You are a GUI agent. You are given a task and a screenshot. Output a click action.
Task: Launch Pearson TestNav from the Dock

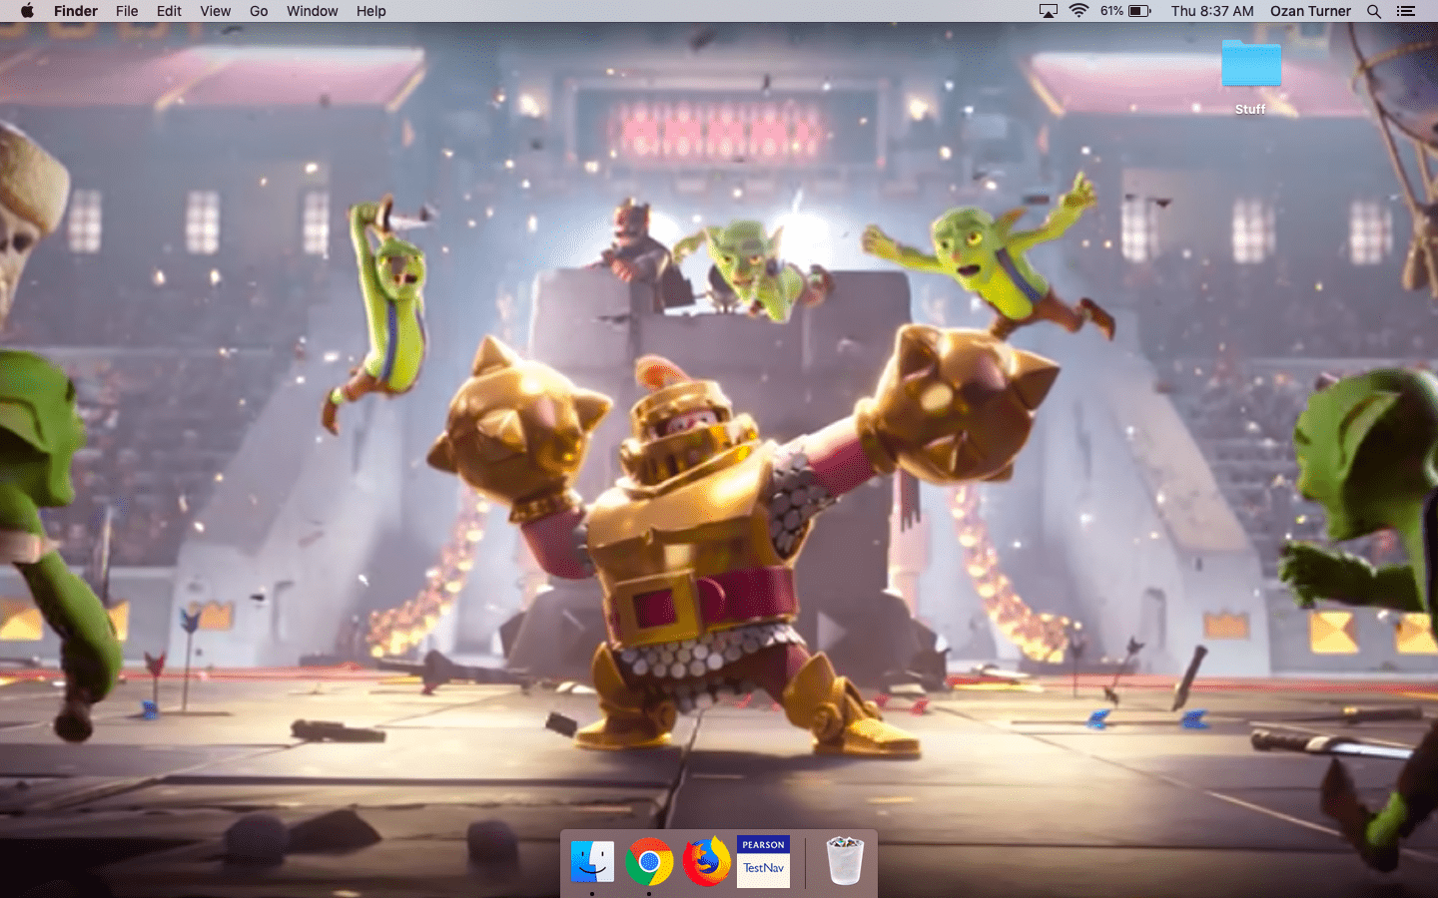click(x=763, y=861)
